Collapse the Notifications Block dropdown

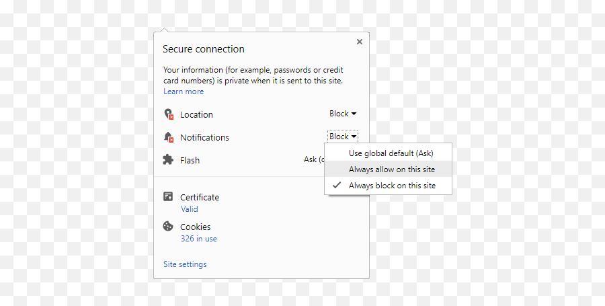tap(343, 137)
